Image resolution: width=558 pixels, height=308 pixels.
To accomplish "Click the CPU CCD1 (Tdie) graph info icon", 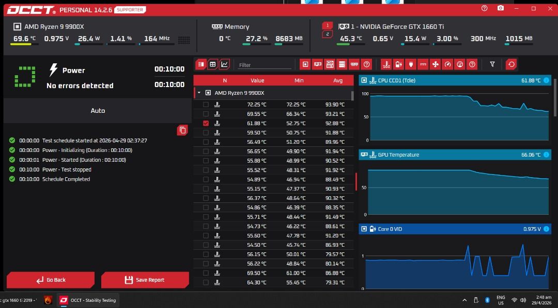I will [x=546, y=80].
